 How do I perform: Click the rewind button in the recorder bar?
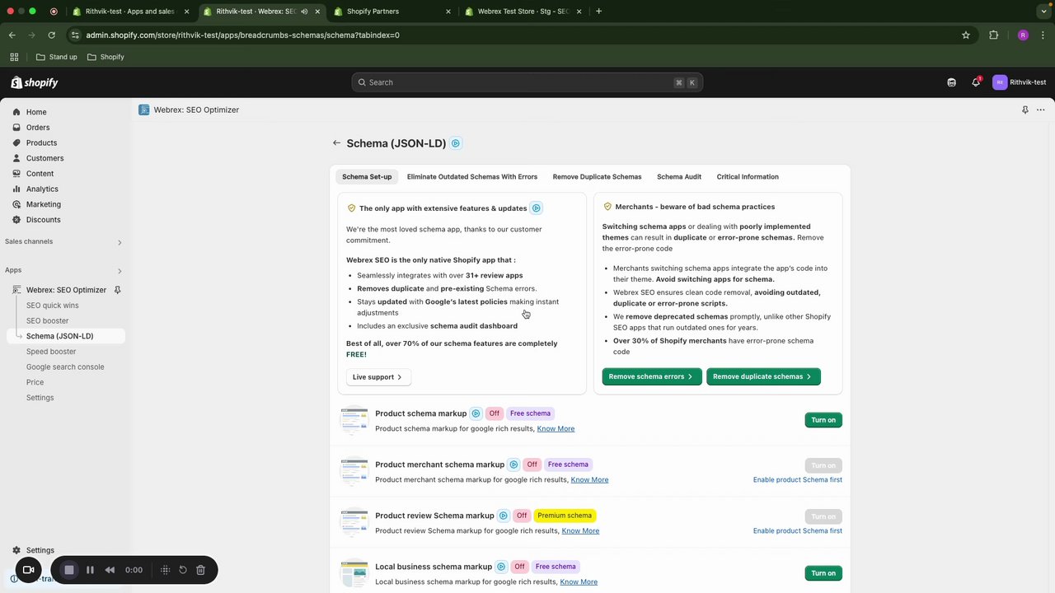click(110, 570)
